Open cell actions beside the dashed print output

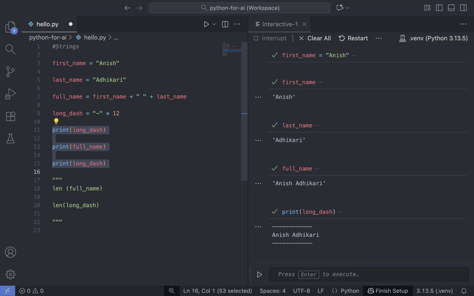[258, 227]
